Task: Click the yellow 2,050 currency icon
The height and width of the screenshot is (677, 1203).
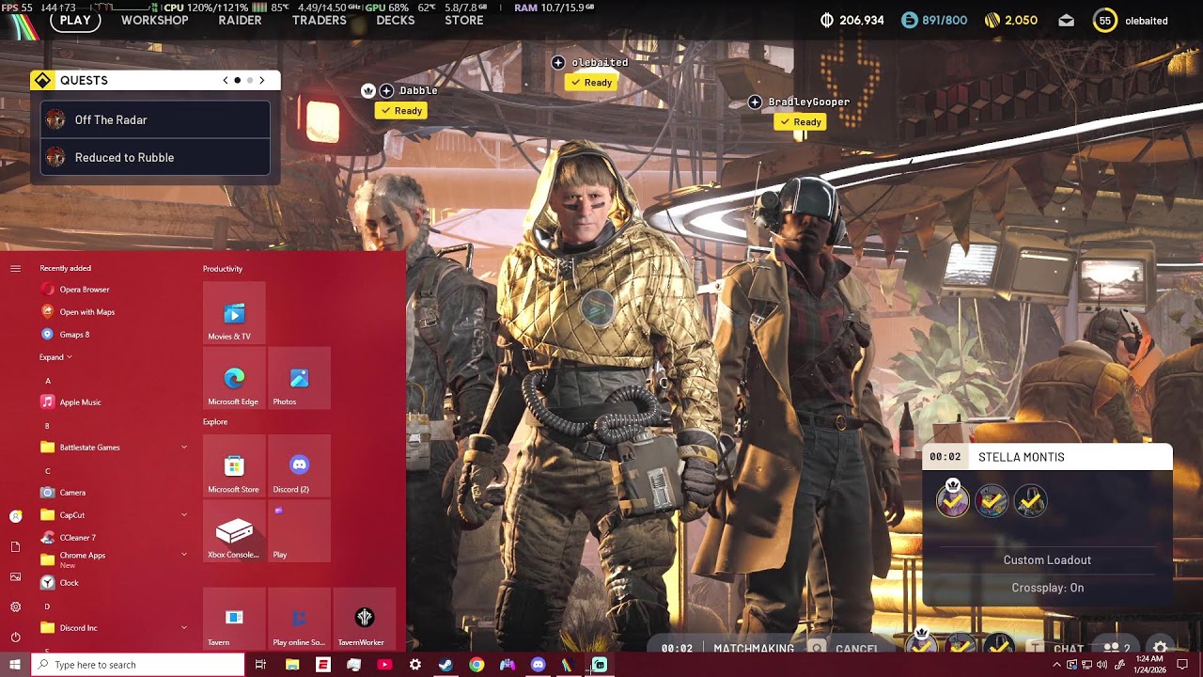Action: click(992, 21)
